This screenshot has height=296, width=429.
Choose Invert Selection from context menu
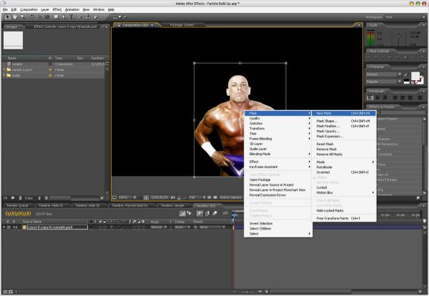coord(278,224)
